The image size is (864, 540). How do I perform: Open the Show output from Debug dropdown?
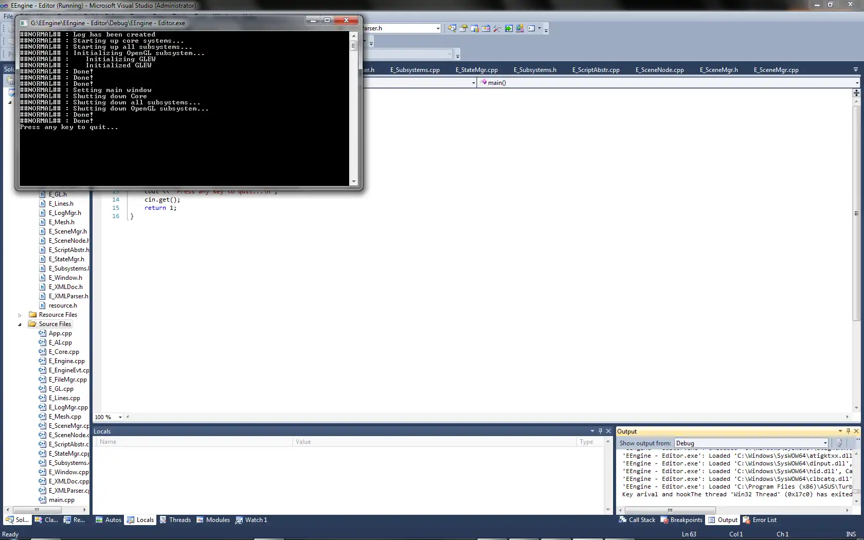click(x=825, y=443)
